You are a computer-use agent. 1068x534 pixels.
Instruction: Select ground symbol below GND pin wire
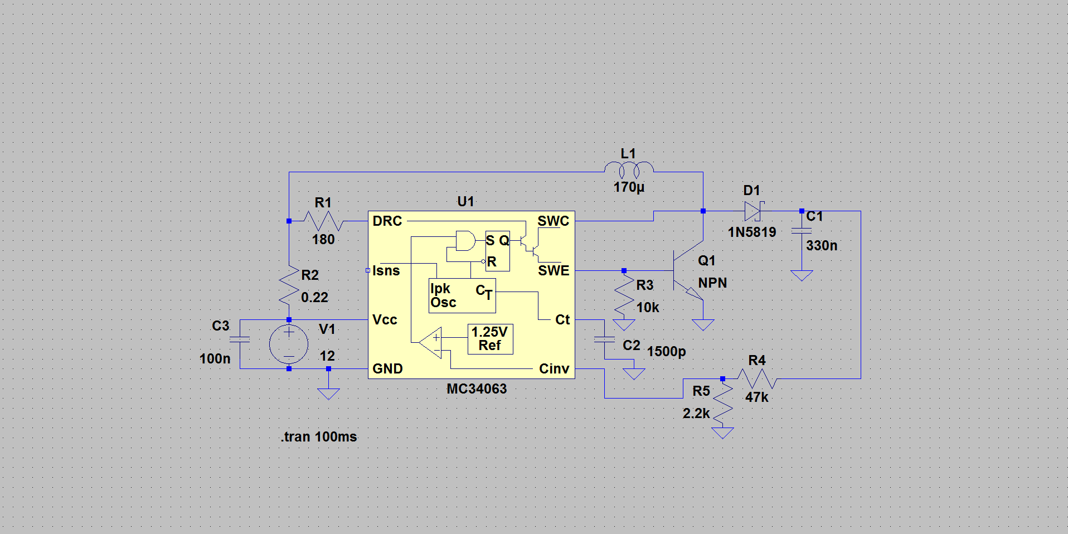click(x=328, y=394)
